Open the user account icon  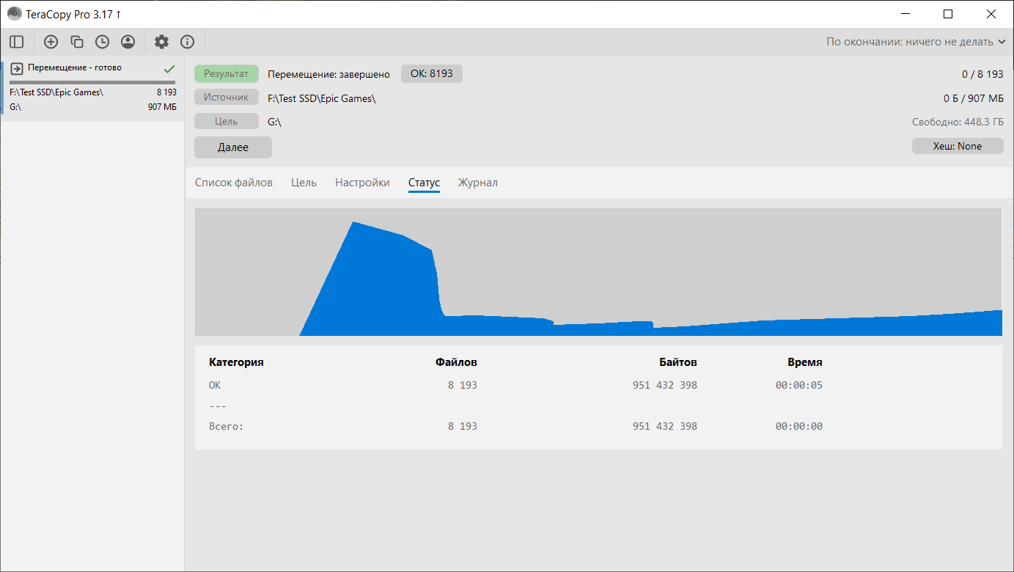tap(128, 42)
